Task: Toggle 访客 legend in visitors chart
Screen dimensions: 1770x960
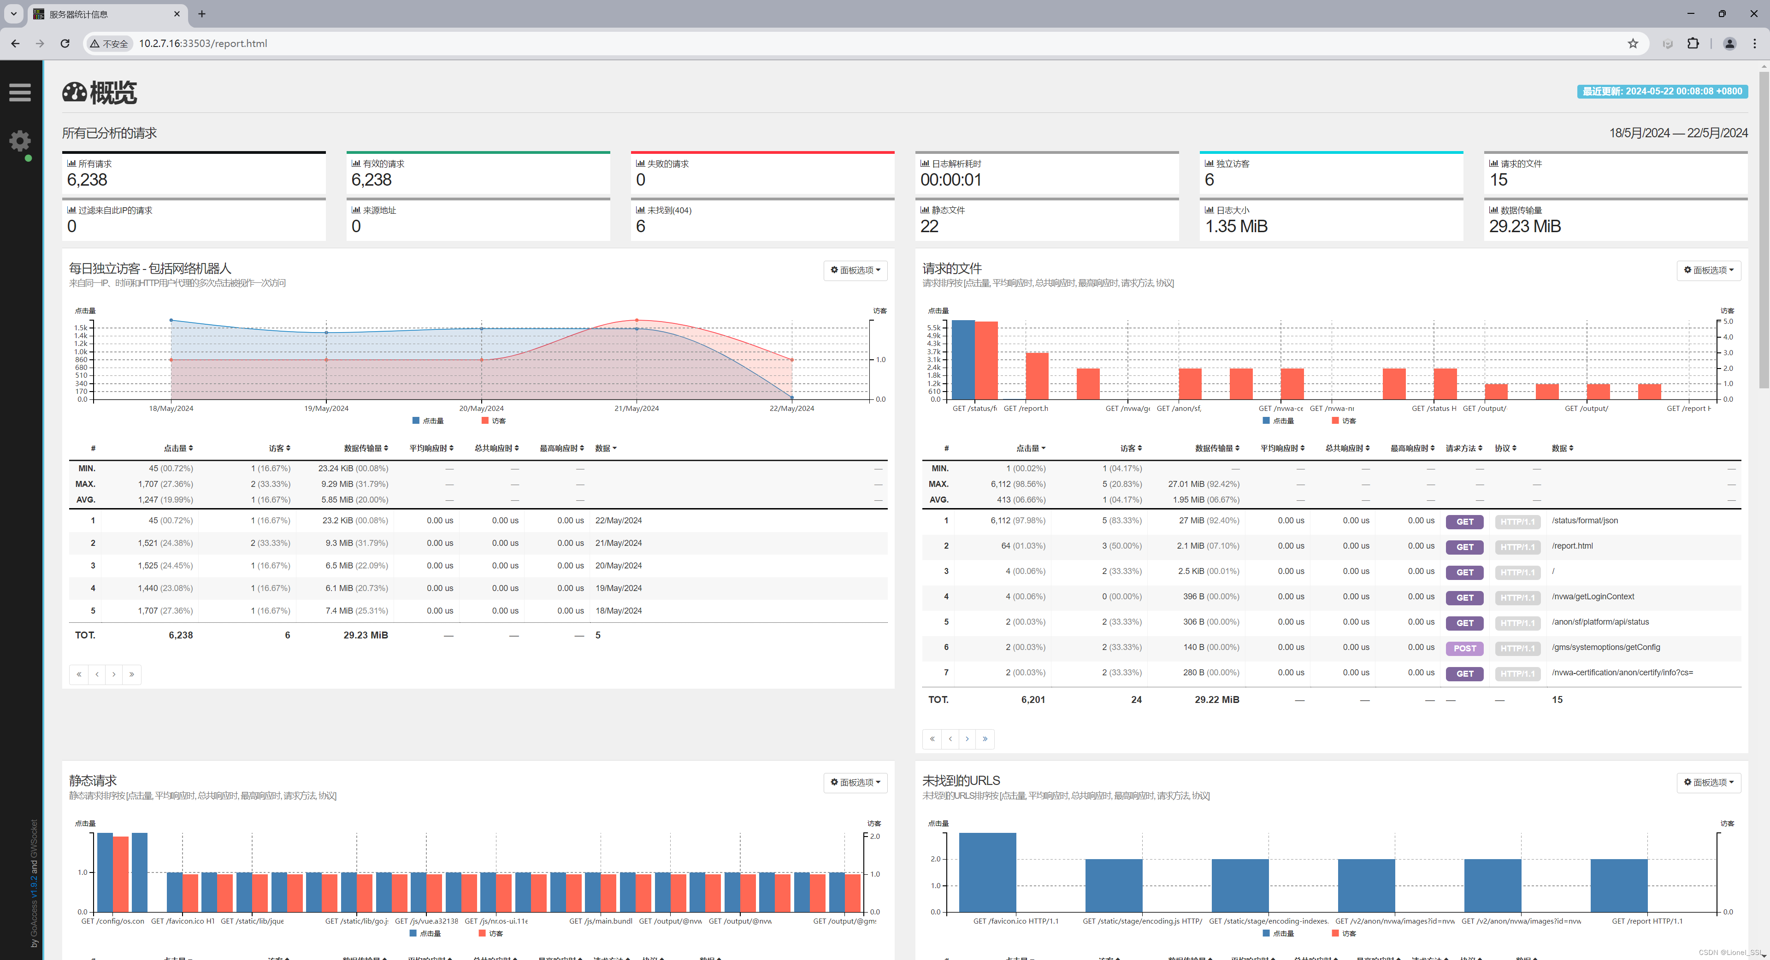Action: click(494, 421)
